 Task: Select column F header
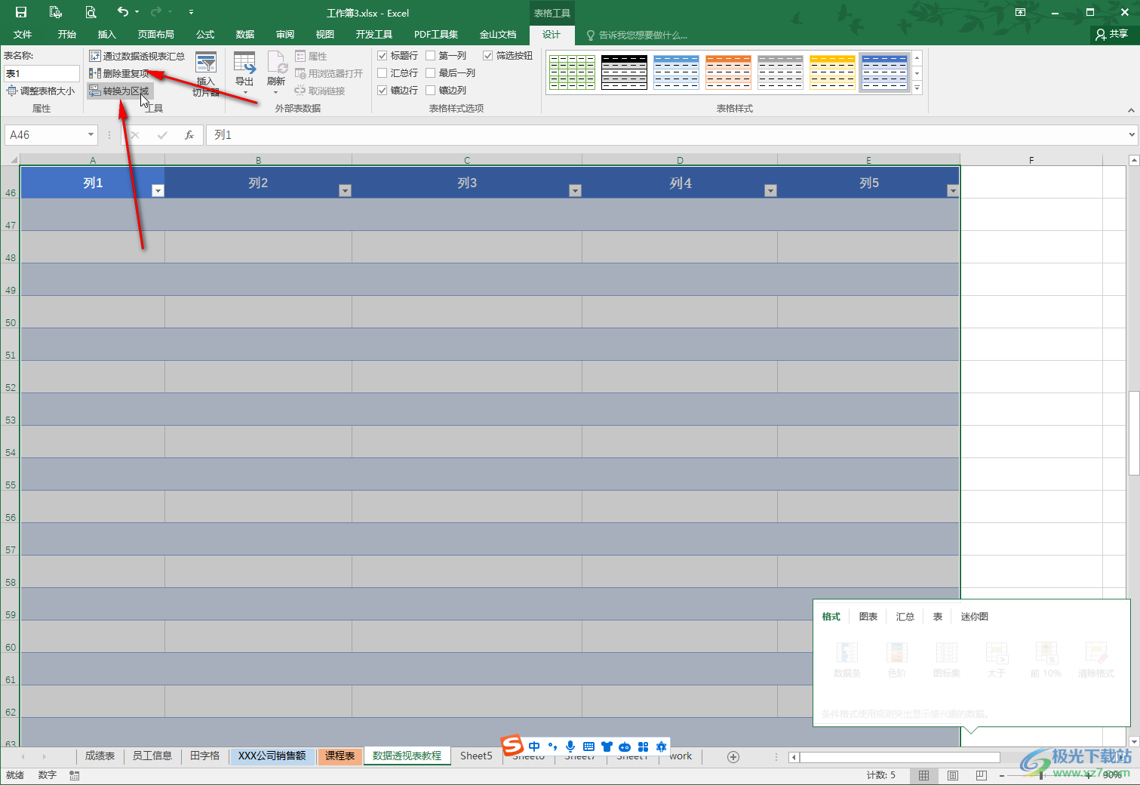click(1031, 160)
